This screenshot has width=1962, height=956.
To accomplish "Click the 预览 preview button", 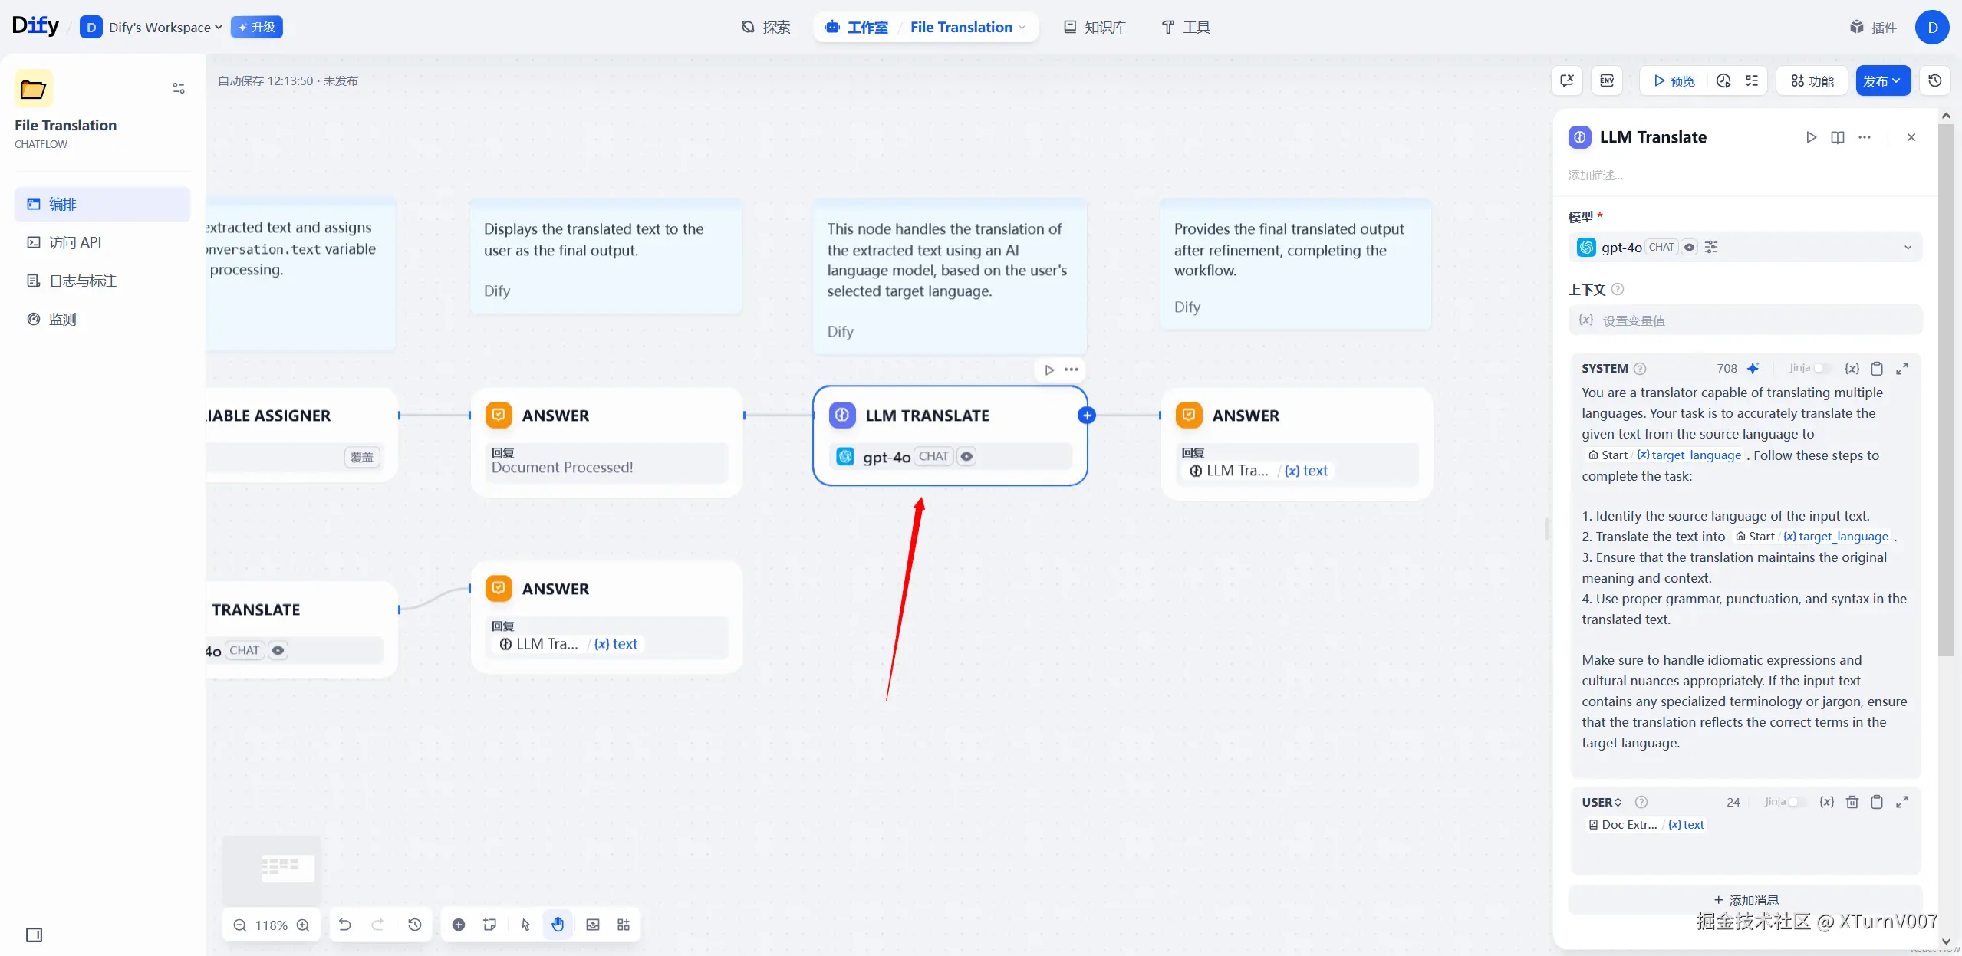I will pos(1674,81).
